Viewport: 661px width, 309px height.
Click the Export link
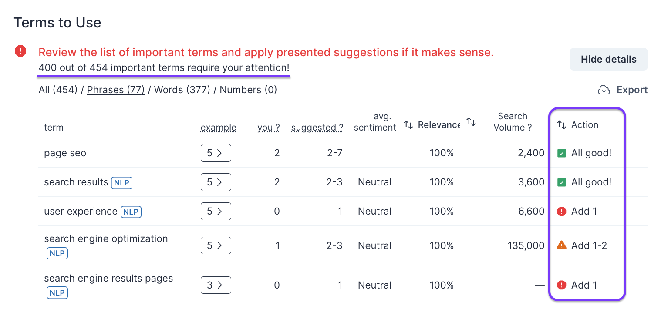pos(631,90)
